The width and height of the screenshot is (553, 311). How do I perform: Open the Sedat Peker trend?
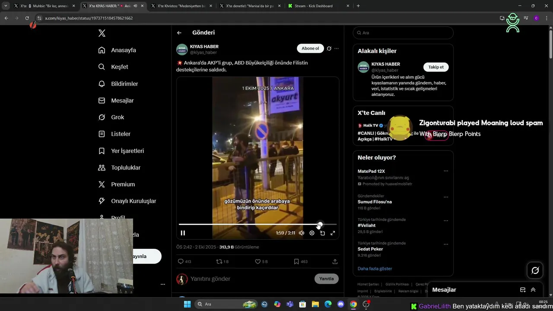(x=370, y=249)
